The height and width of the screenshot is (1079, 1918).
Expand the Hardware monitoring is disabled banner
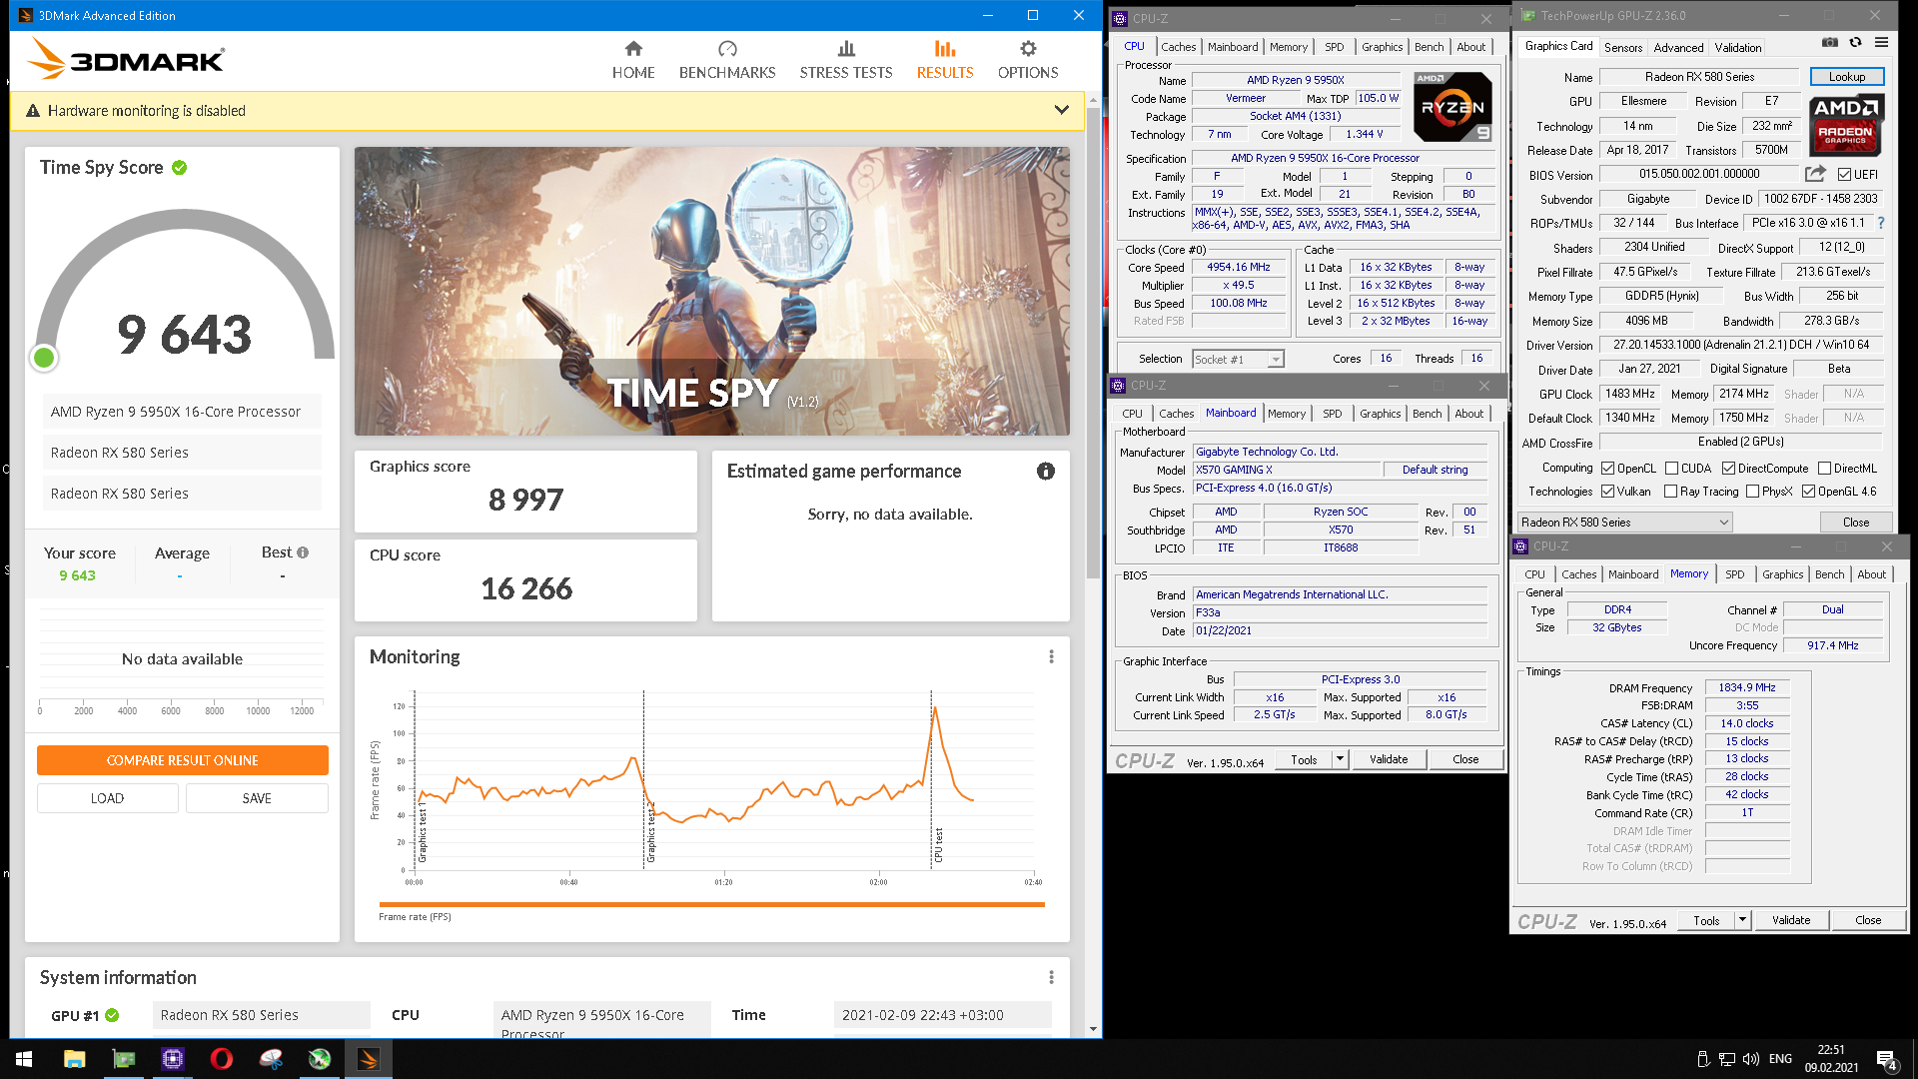click(x=1061, y=110)
